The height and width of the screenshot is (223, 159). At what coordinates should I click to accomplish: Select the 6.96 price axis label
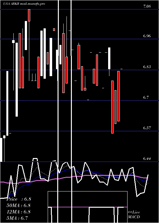point(147,36)
